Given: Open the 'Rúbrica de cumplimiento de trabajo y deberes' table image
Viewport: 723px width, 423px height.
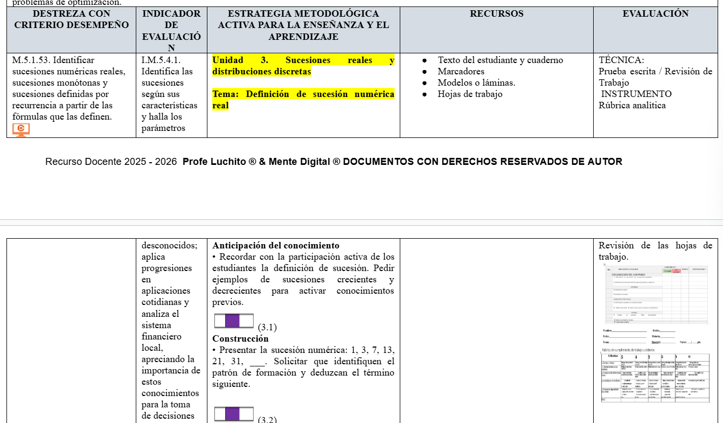Looking at the screenshot, I should [x=655, y=375].
